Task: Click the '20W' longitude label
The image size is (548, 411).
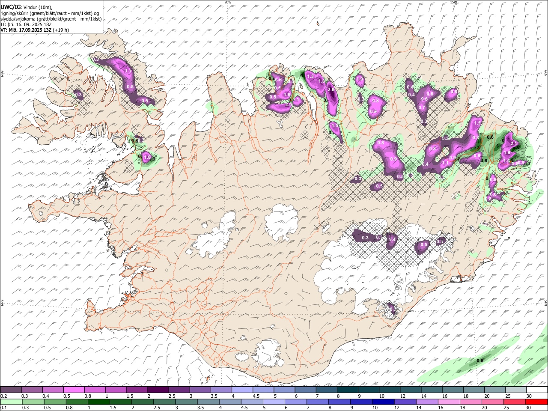Action: [x=228, y=2]
